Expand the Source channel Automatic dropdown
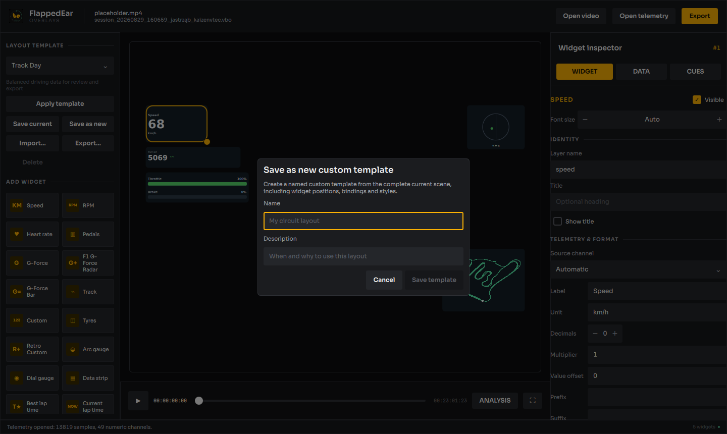 pos(638,269)
